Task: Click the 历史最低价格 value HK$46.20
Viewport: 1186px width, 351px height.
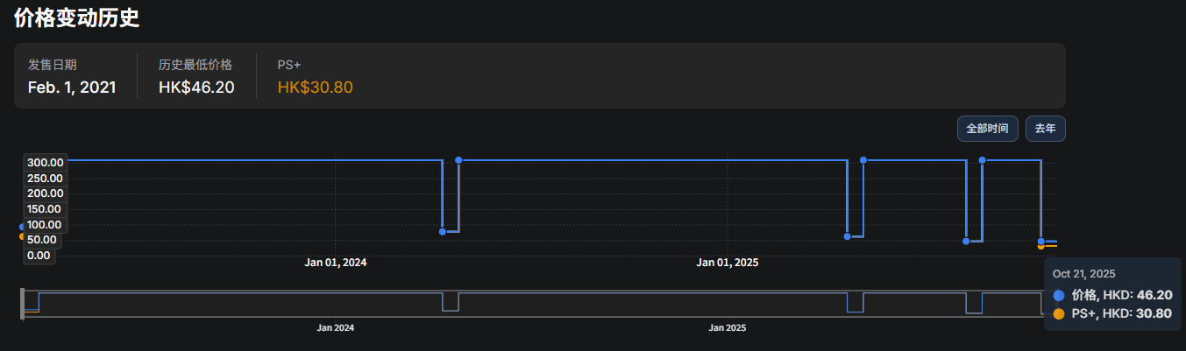Action: coord(196,88)
